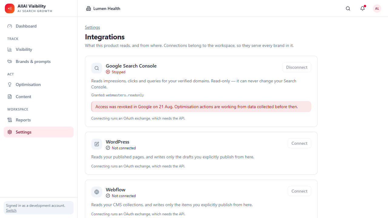Viewport: 388px width, 218px height.
Task: Click the building icon beside Lumen Health
Action: tap(89, 8)
